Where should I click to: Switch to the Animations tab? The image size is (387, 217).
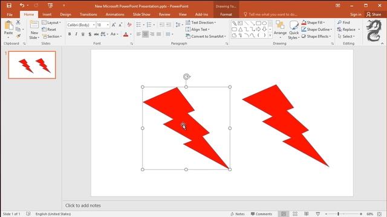click(115, 14)
